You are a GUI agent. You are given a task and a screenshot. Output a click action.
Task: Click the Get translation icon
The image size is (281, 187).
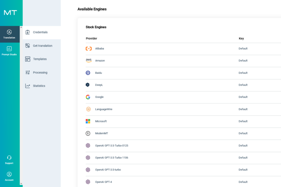[x=27, y=46]
